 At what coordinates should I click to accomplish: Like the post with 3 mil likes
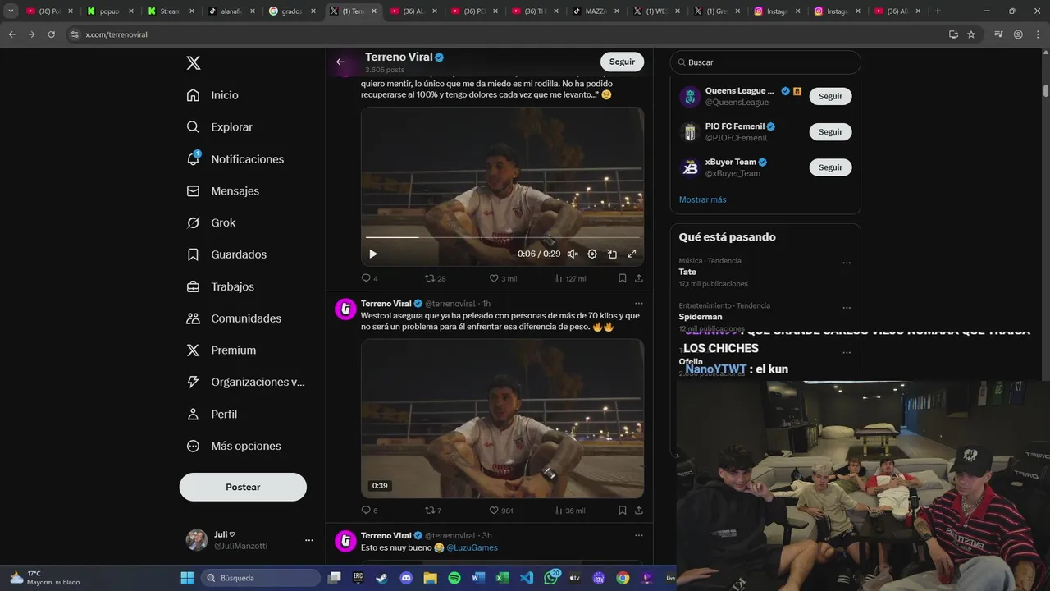[x=502, y=278]
